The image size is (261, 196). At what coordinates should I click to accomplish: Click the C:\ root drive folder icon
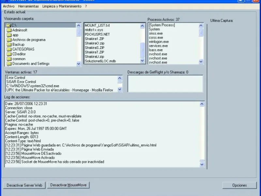click(8, 25)
